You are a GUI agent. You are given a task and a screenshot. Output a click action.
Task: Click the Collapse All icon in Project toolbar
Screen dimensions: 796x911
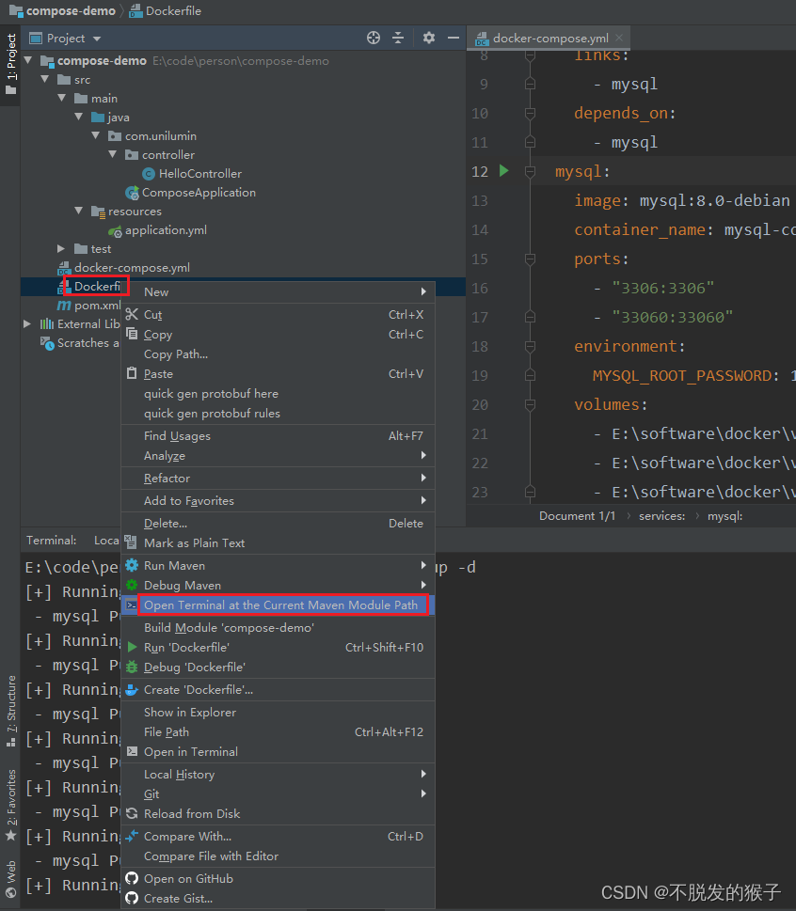(399, 38)
